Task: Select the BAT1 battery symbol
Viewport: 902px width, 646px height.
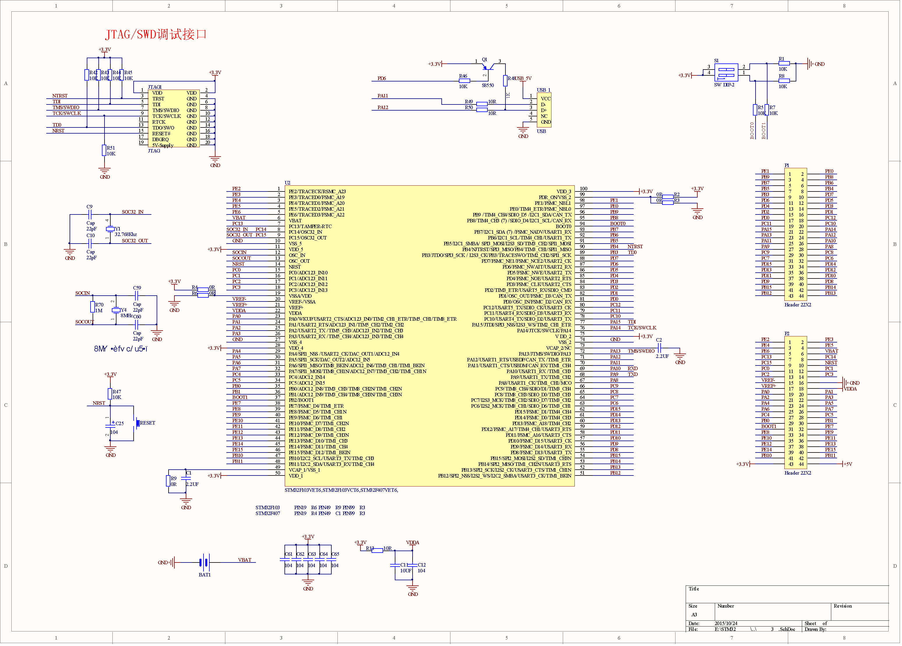Action: [x=204, y=562]
